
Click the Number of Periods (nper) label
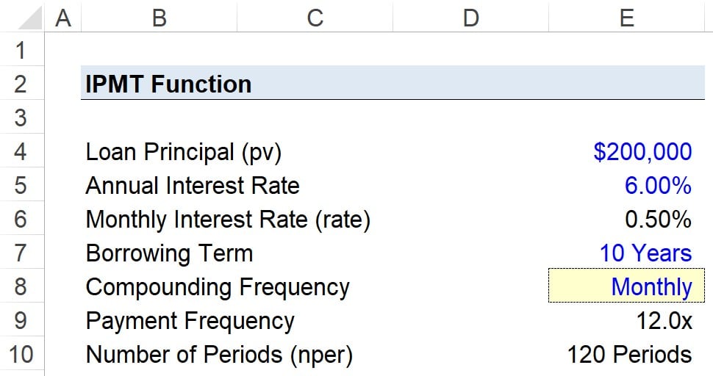pos(219,355)
